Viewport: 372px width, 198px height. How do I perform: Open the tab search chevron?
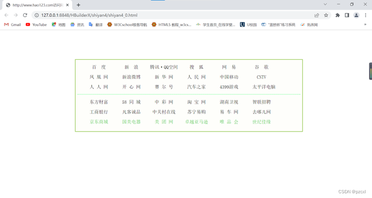325,4
